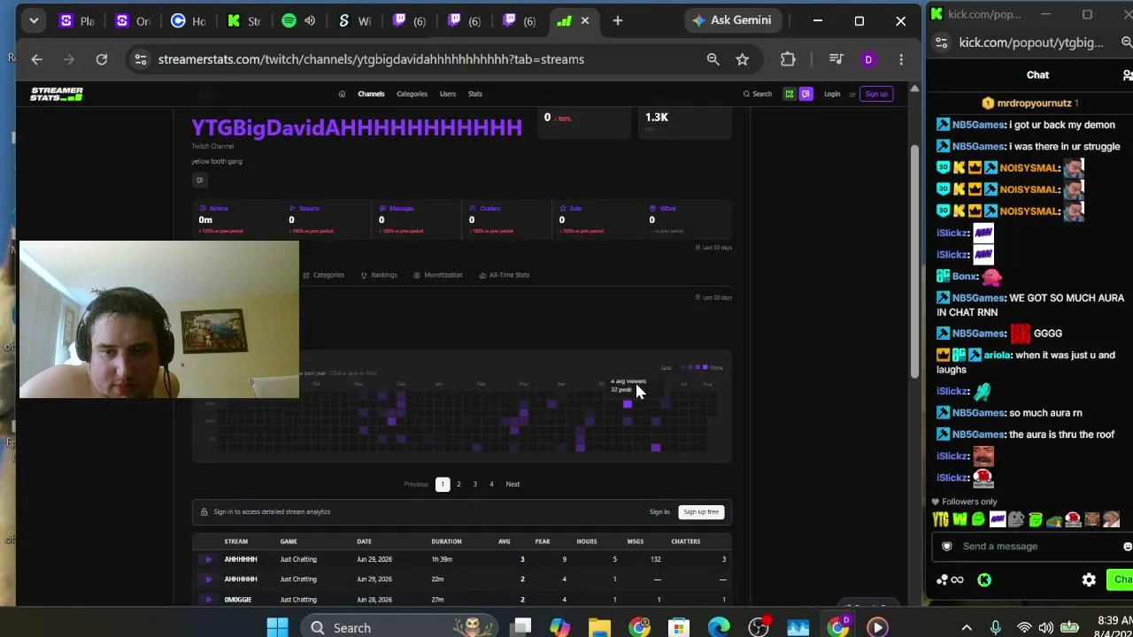Viewport: 1133px width, 637px height.
Task: Click the Sign up button in header
Action: [x=876, y=94]
